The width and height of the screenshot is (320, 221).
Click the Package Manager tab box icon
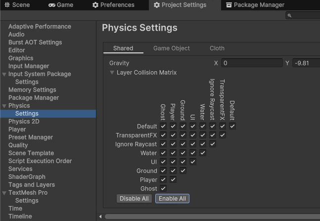pos(229,5)
